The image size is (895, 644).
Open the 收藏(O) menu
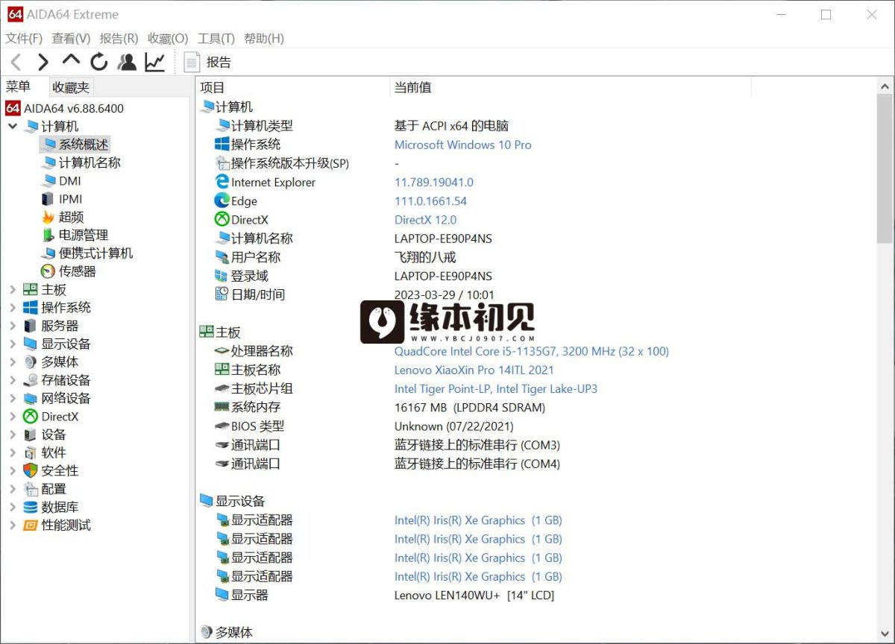point(168,39)
